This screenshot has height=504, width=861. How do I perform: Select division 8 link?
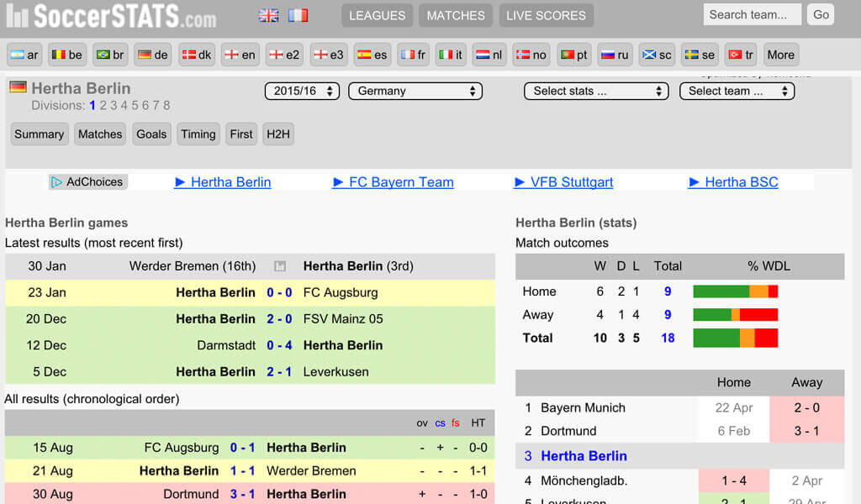[166, 105]
